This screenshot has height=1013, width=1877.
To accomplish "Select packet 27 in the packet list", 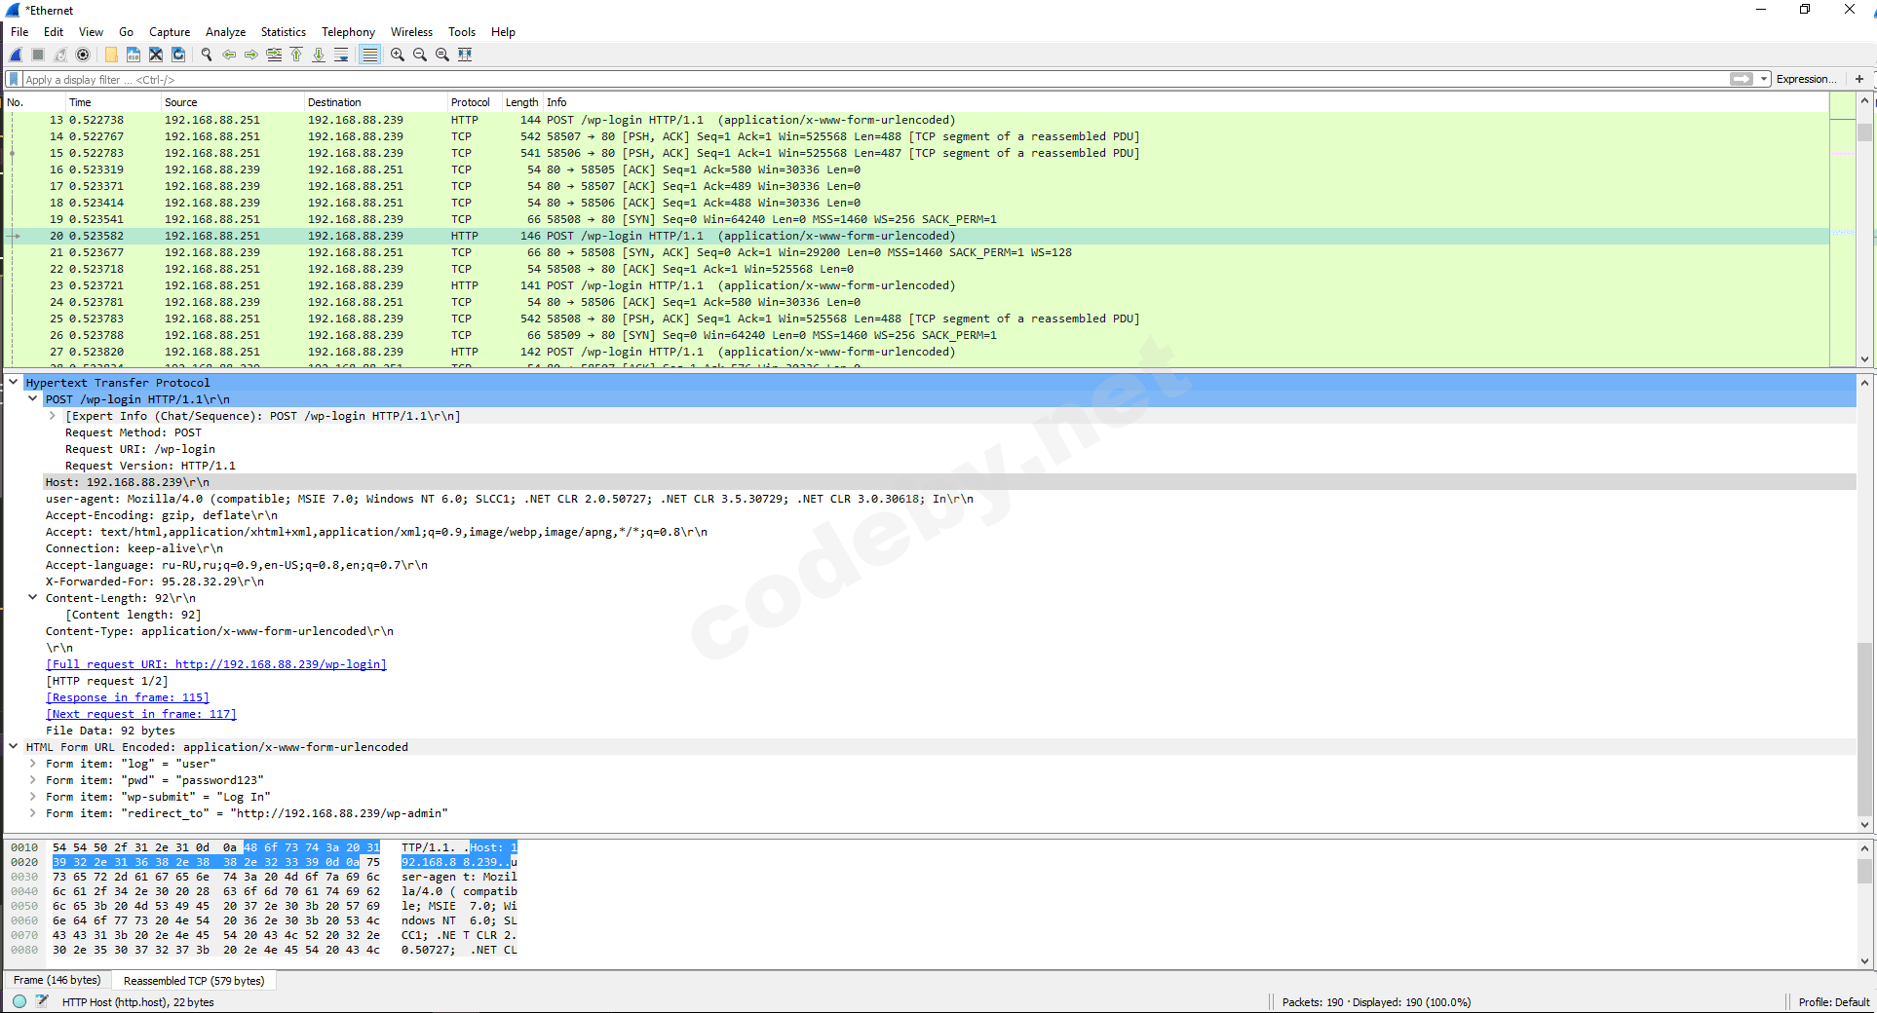I will [x=916, y=352].
